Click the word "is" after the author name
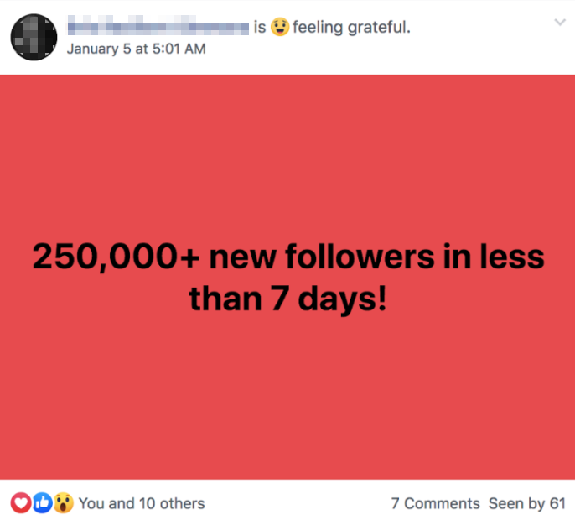Screen dimensions: 575x525 [260, 28]
